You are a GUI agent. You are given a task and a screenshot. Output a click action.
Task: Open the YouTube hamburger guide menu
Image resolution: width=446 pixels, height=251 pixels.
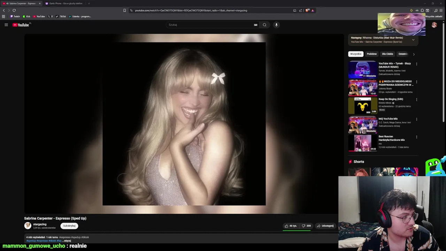[x=6, y=25]
